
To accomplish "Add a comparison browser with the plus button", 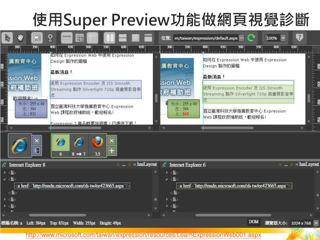I will [x=112, y=151].
